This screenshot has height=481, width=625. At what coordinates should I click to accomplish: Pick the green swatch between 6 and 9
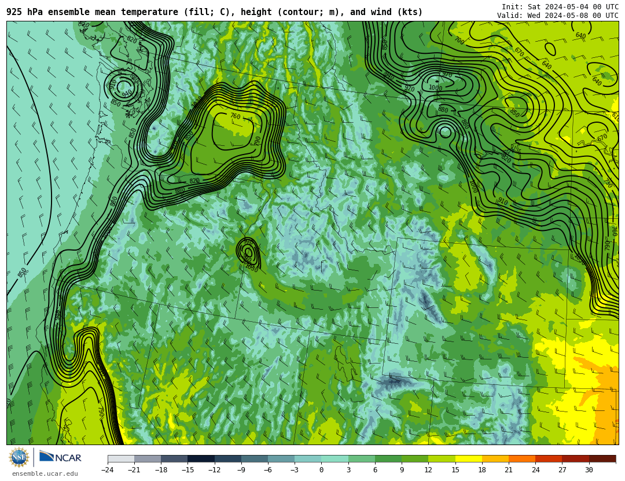pyautogui.click(x=388, y=458)
